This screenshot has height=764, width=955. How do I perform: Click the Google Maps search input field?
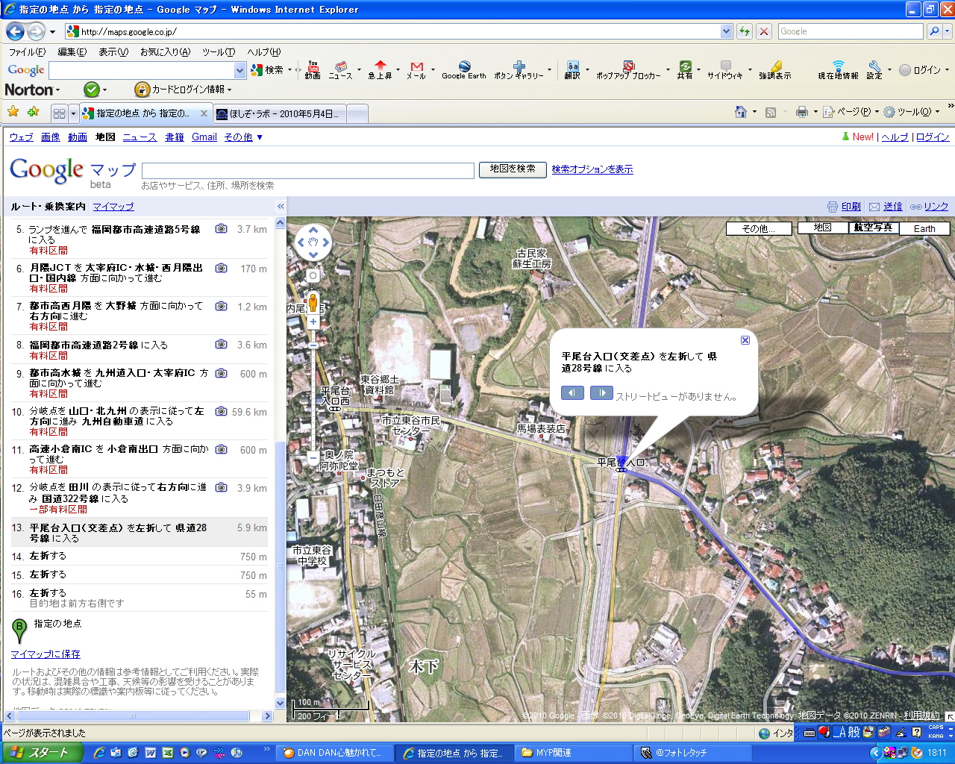[x=307, y=170]
